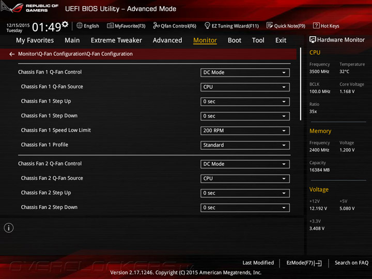Image resolution: width=372 pixels, height=279 pixels.
Task: Open Chassis Fan 1 Q-Fan Control dropdown
Action: (x=245, y=73)
